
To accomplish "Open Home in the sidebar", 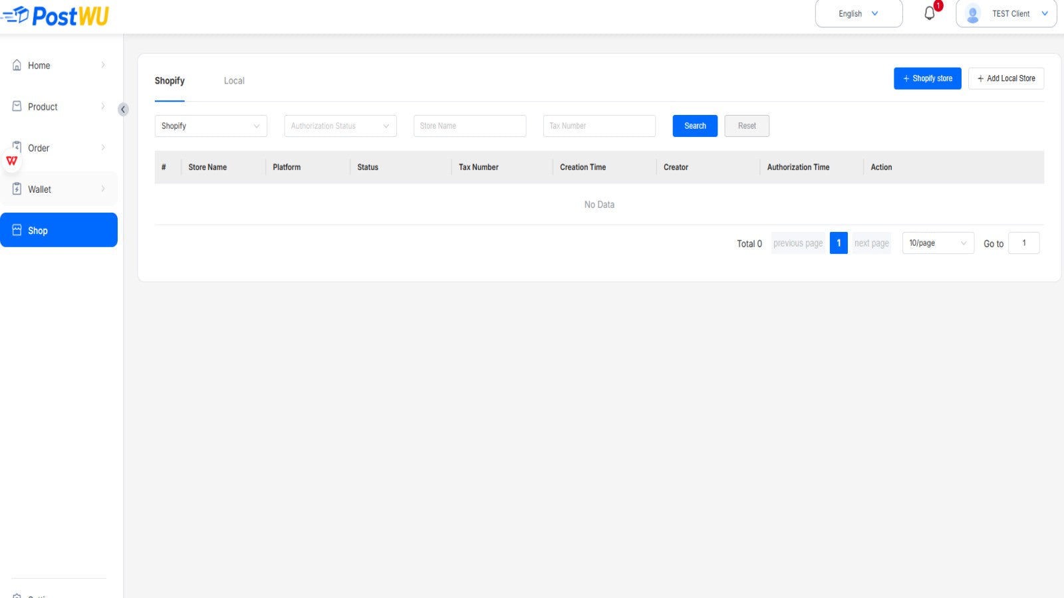I will 59,65.
